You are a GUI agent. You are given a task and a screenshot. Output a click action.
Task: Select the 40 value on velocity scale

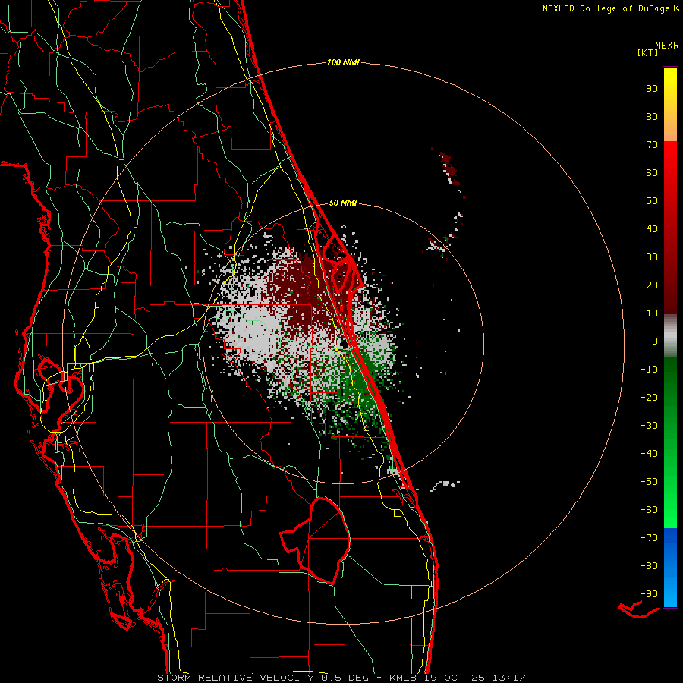point(652,229)
